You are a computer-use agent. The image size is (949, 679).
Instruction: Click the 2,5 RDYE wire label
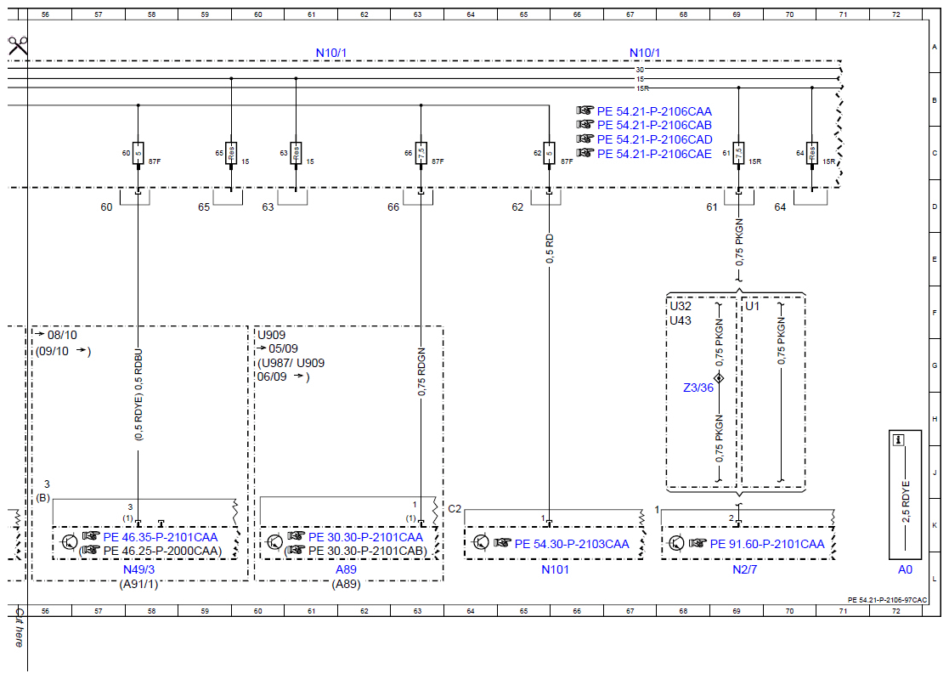pos(906,502)
